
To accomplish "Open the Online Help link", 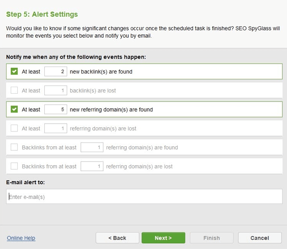I will click(21, 238).
